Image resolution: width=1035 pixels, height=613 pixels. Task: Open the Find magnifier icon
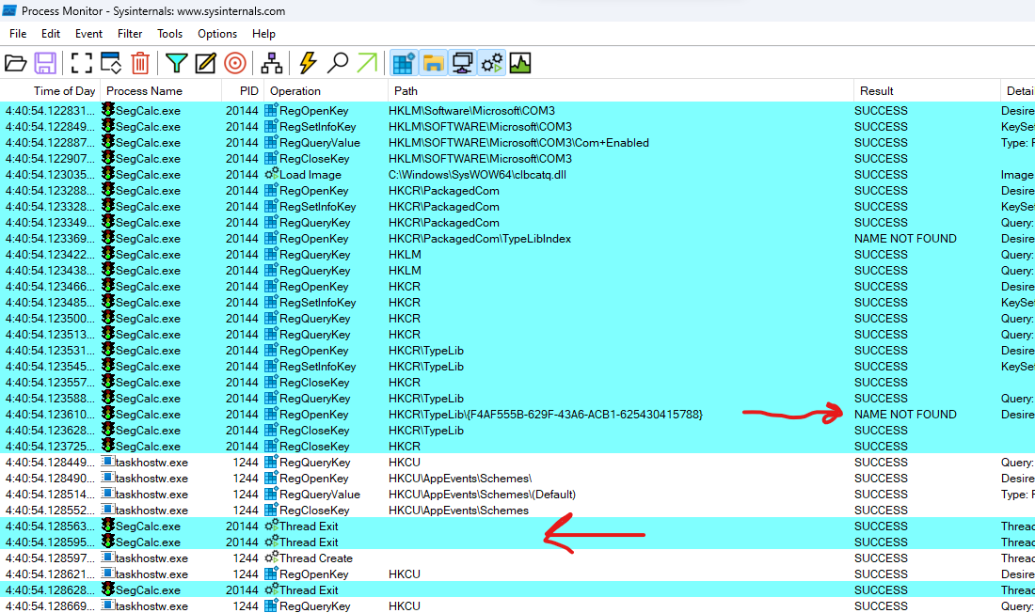click(x=337, y=63)
